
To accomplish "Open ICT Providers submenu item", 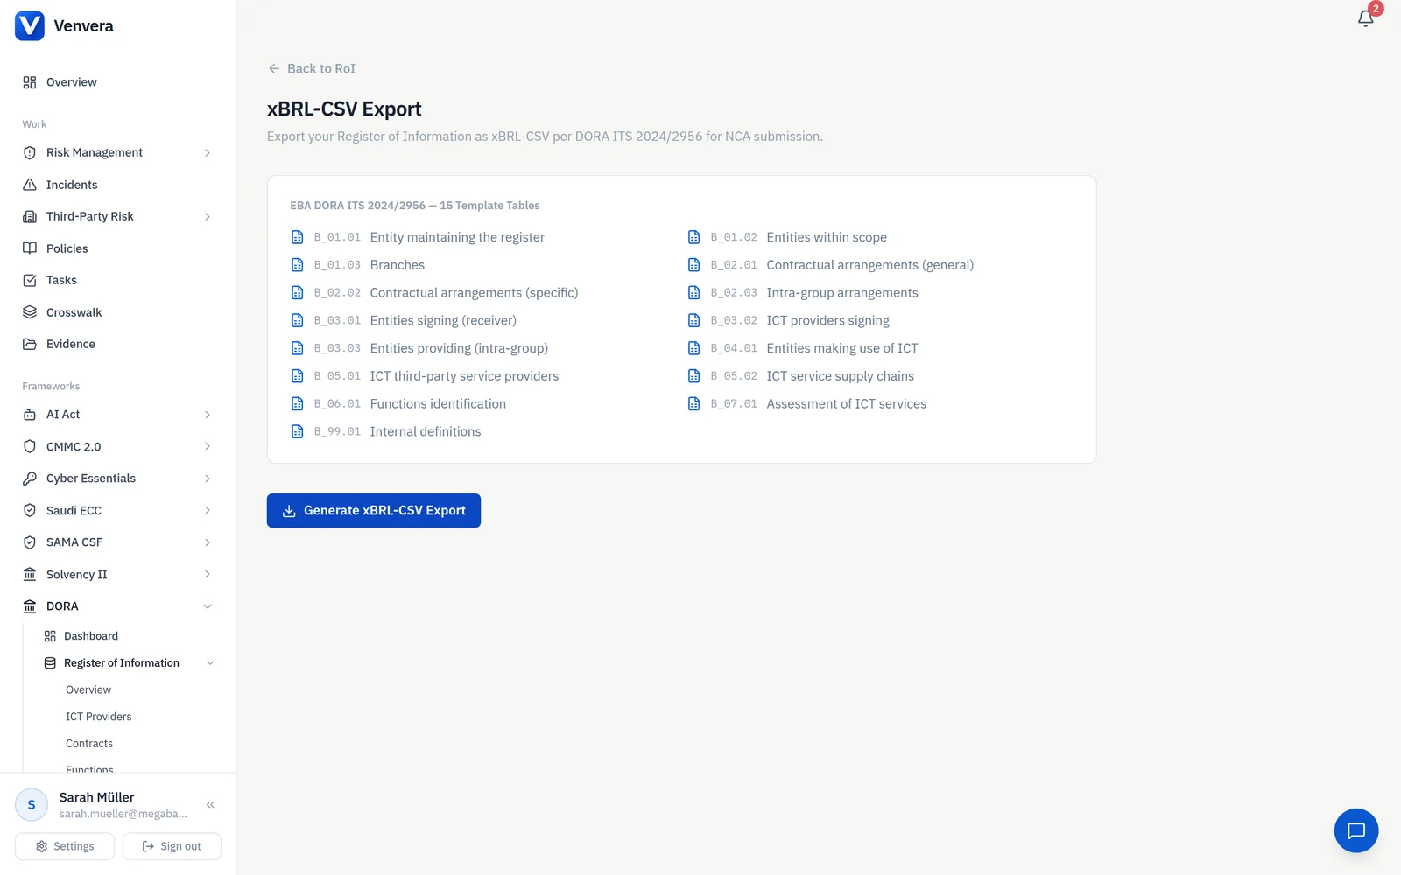I will [x=99, y=717].
